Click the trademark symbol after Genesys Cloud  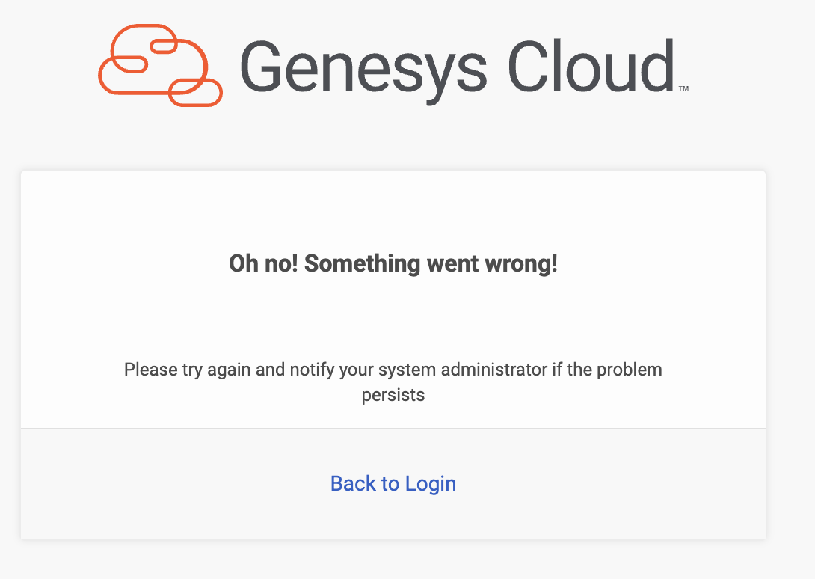(x=683, y=88)
